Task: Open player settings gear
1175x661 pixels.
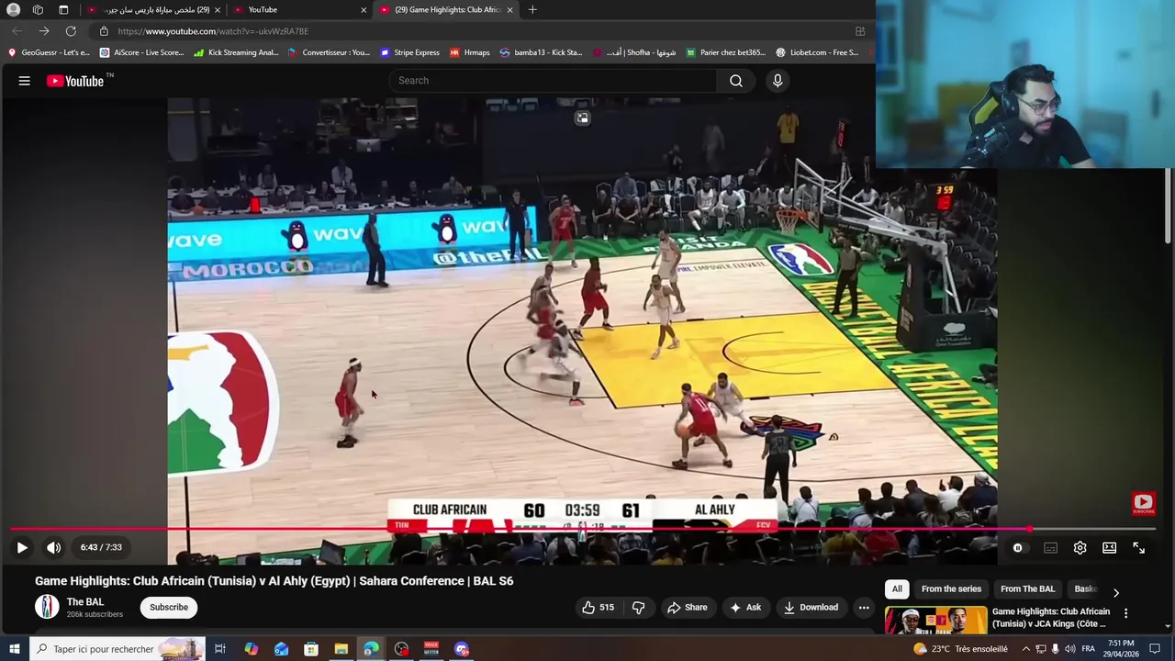Action: pyautogui.click(x=1080, y=547)
